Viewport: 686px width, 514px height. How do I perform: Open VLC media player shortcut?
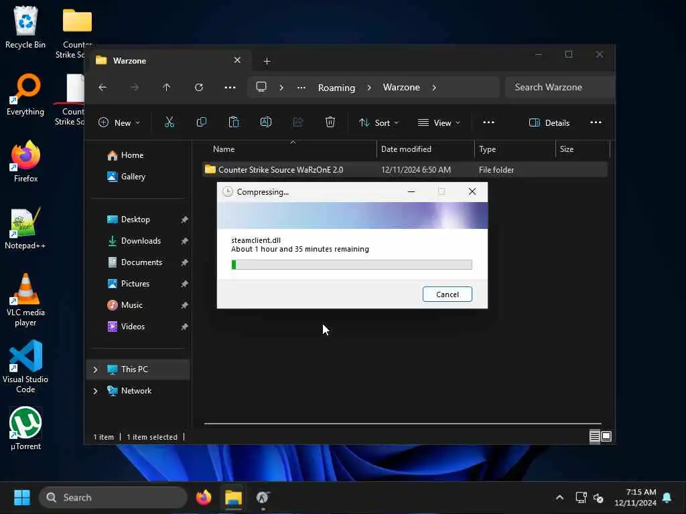(25, 301)
